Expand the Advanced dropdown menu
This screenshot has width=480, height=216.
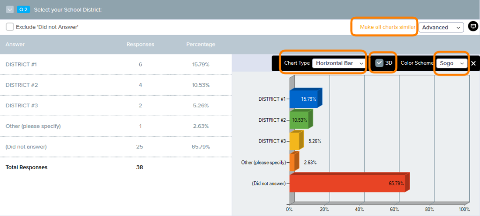[x=441, y=27]
